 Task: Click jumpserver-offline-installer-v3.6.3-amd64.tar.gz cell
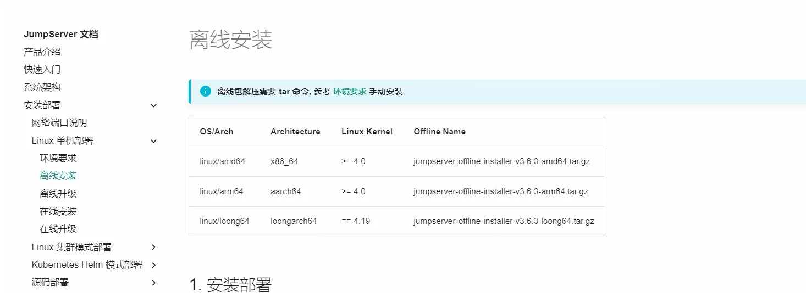[502, 162]
